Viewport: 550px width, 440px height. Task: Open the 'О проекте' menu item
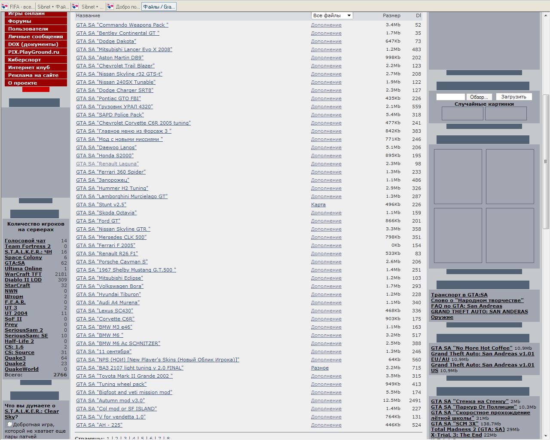point(36,83)
